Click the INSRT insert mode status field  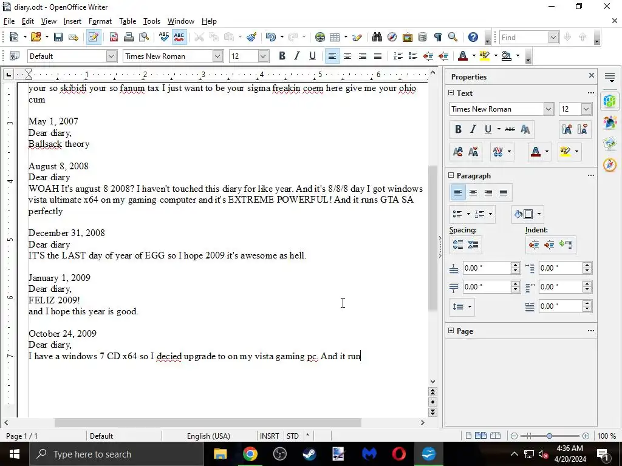(269, 436)
